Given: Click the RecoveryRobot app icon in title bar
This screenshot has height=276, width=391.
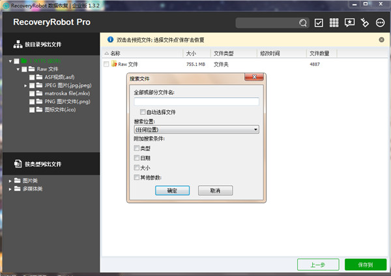Looking at the screenshot, I should (6, 5).
